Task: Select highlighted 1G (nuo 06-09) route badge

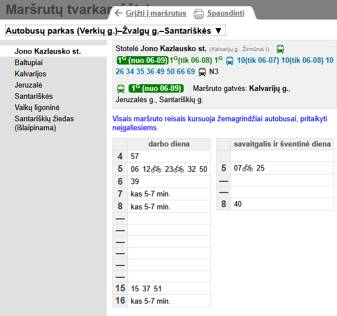Action: 142,60
